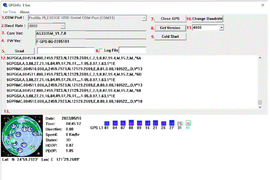Image resolution: width=270 pixels, height=180 pixels.
Task: Click the Get Version button
Action: coord(170,28)
